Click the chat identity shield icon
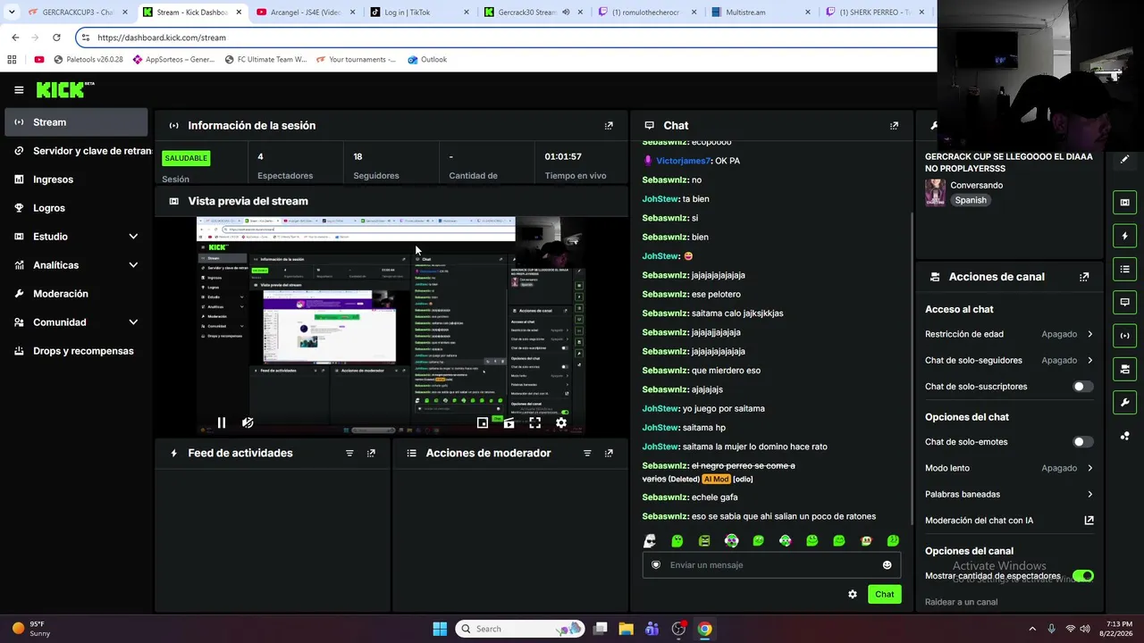The height and width of the screenshot is (643, 1144). tap(656, 565)
